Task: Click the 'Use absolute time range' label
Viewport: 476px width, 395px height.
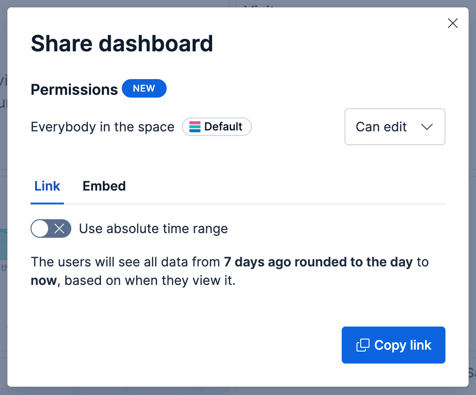Action: [x=153, y=228]
